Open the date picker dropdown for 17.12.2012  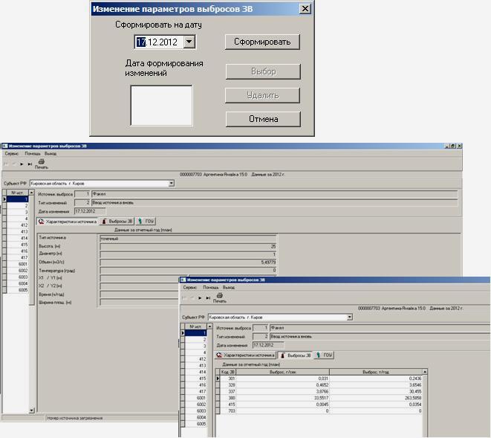click(189, 42)
